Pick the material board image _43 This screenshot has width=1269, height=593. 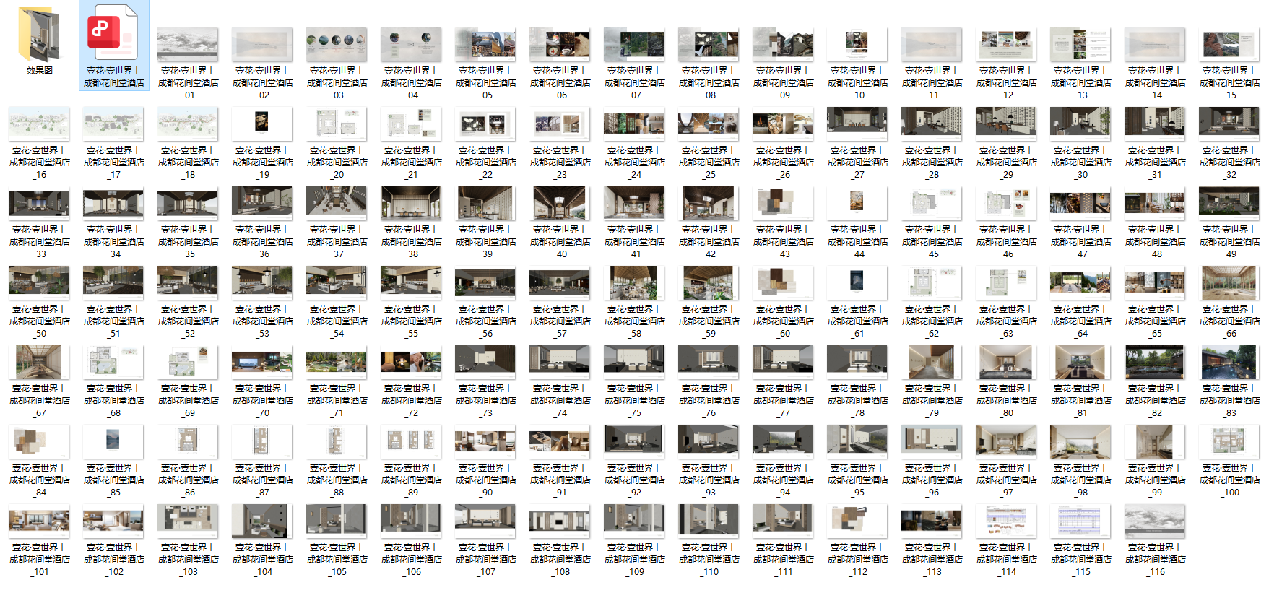coord(783,204)
